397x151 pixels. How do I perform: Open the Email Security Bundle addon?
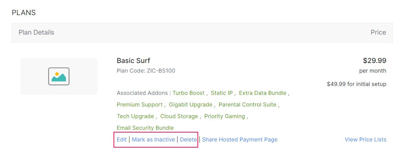(x=145, y=128)
